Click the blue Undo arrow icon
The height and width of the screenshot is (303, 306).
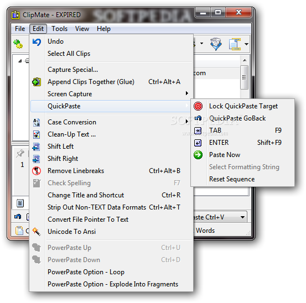coord(37,42)
